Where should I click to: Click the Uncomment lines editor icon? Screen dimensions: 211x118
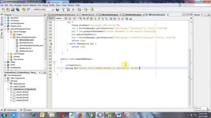131,18
